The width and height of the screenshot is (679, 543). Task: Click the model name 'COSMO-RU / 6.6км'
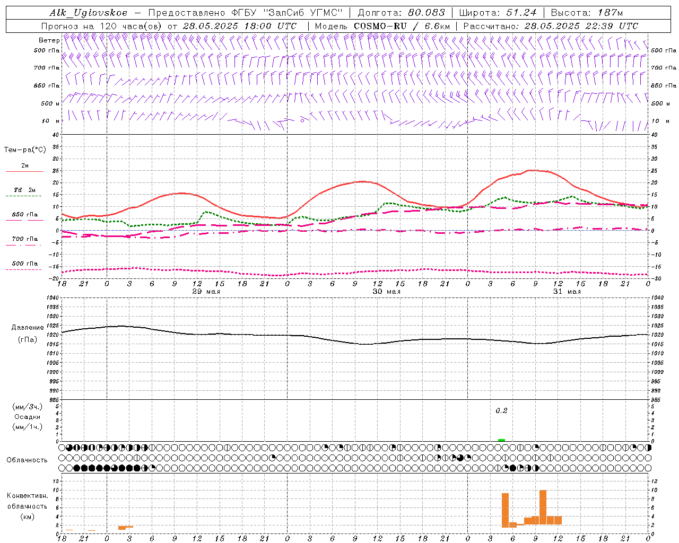[x=402, y=26]
